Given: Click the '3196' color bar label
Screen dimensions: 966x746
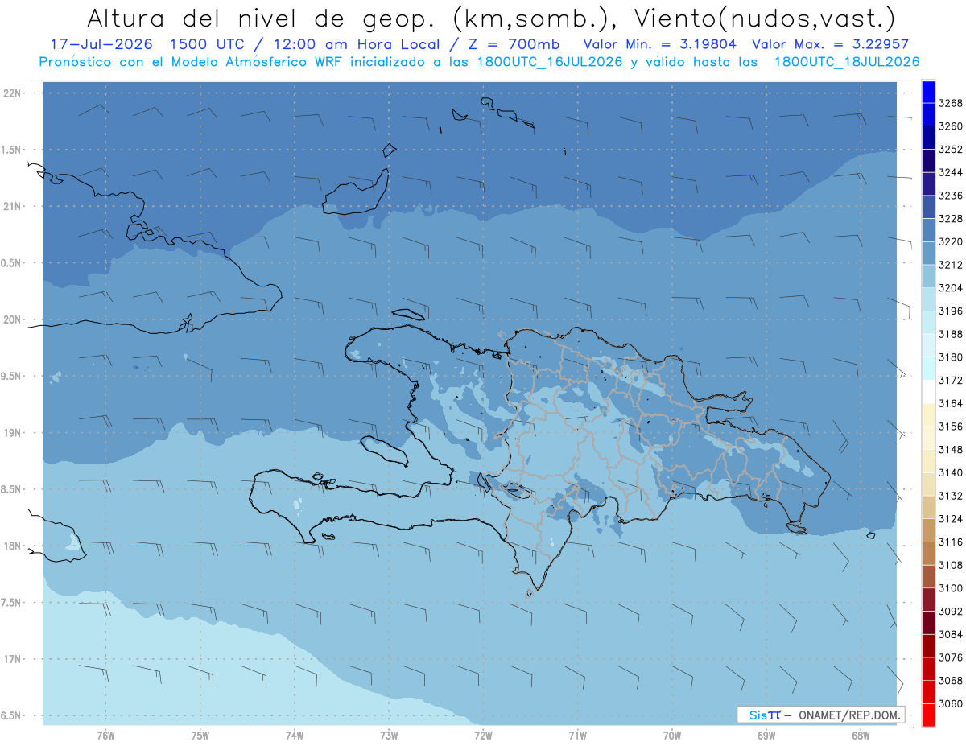Looking at the screenshot, I should 951,311.
